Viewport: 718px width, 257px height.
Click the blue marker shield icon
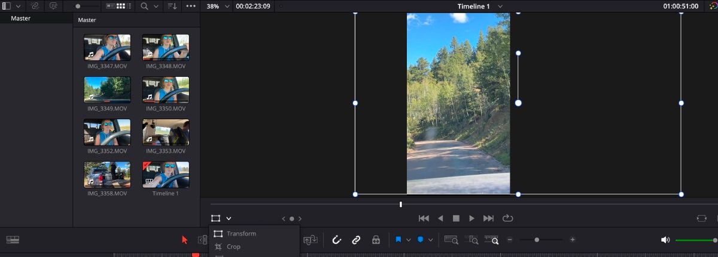(420, 240)
